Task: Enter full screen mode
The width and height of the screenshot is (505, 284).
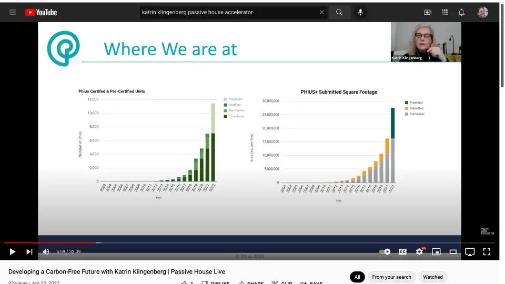Action: tap(487, 252)
